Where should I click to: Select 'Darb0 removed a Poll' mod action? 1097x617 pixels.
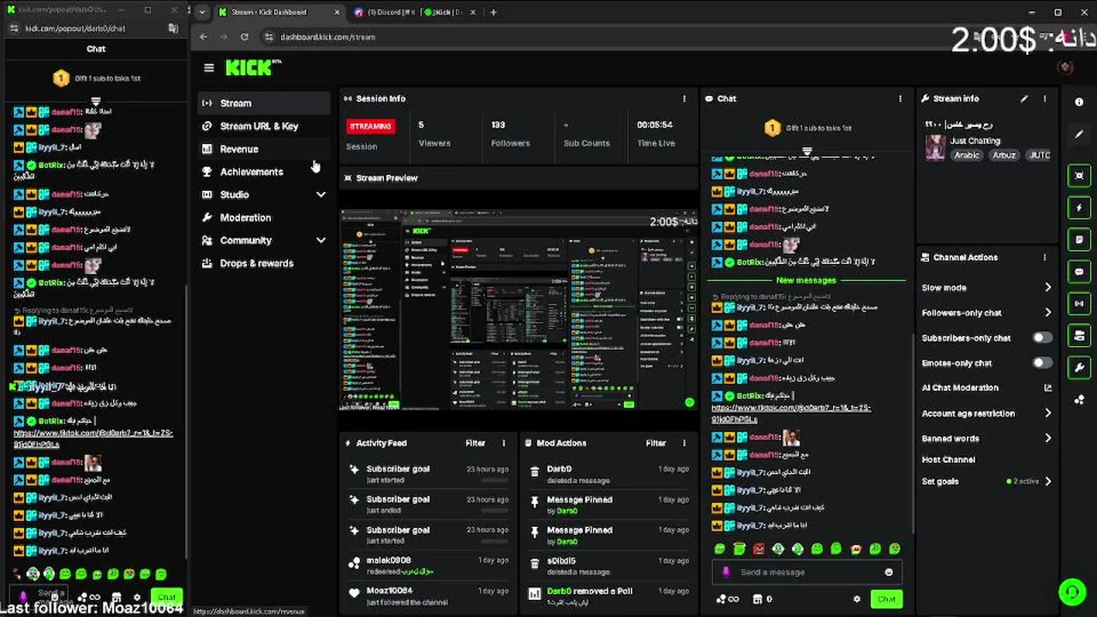tap(608, 596)
